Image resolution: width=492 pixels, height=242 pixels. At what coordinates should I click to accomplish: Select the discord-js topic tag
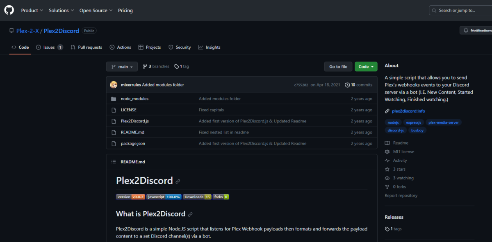click(x=396, y=130)
